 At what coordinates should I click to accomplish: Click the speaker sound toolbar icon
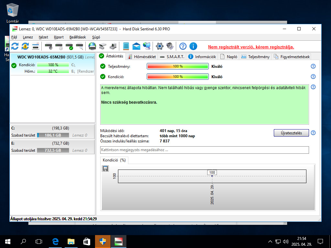click(x=170, y=46)
